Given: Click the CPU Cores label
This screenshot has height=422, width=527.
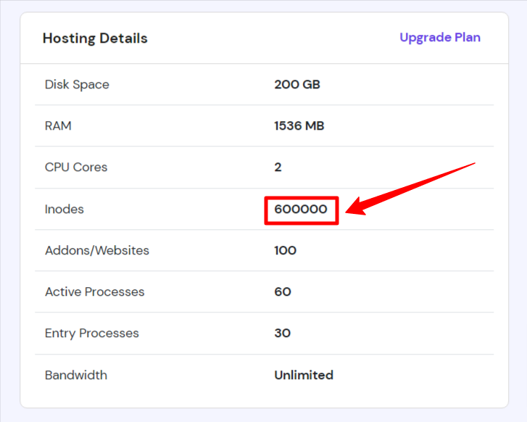Looking at the screenshot, I should point(76,167).
